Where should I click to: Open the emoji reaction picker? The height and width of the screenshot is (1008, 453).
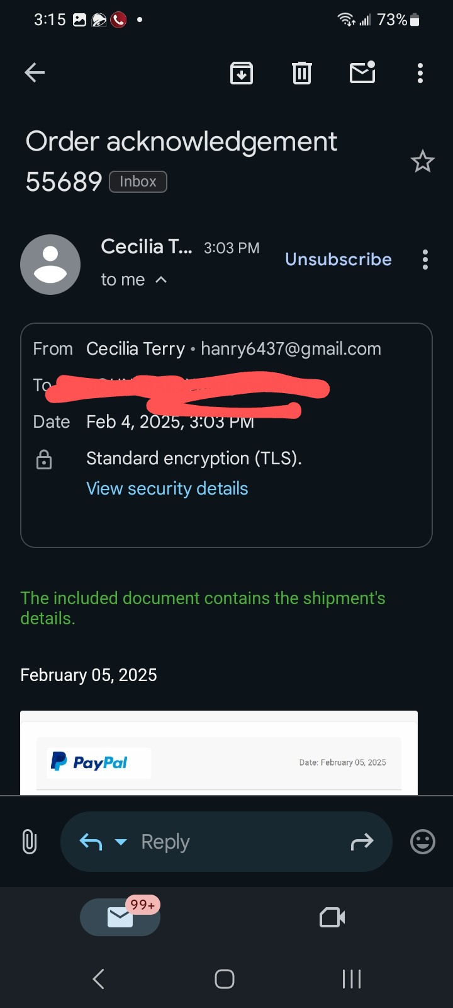(x=422, y=842)
